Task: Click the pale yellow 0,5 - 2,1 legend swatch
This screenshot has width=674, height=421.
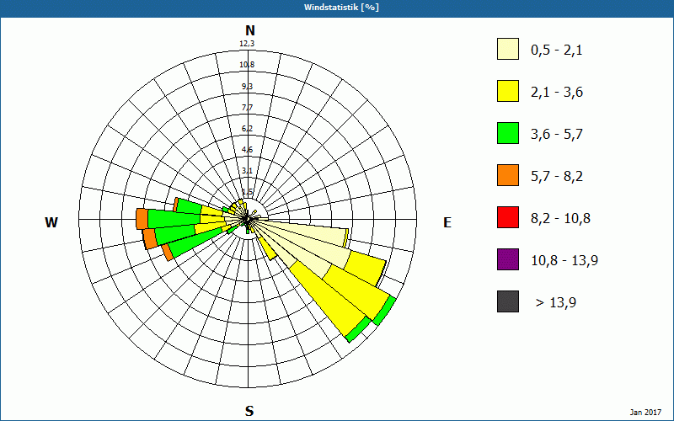Action: tap(508, 49)
